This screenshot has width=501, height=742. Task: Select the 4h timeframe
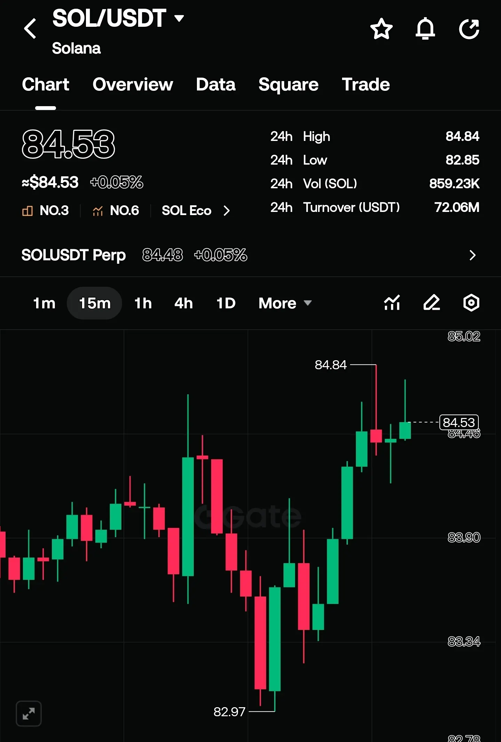tap(183, 303)
